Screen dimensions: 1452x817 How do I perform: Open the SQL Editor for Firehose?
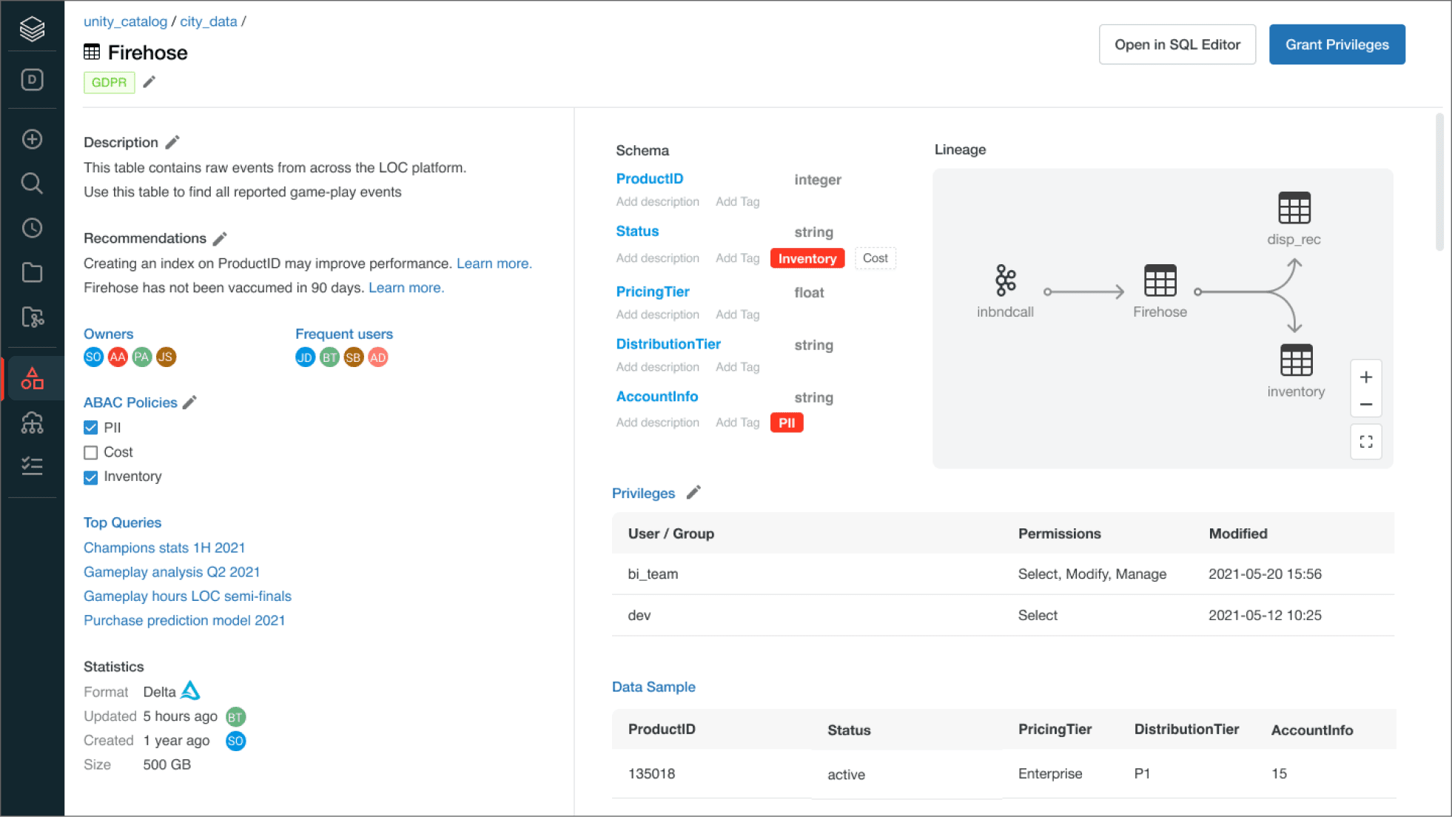(1177, 45)
